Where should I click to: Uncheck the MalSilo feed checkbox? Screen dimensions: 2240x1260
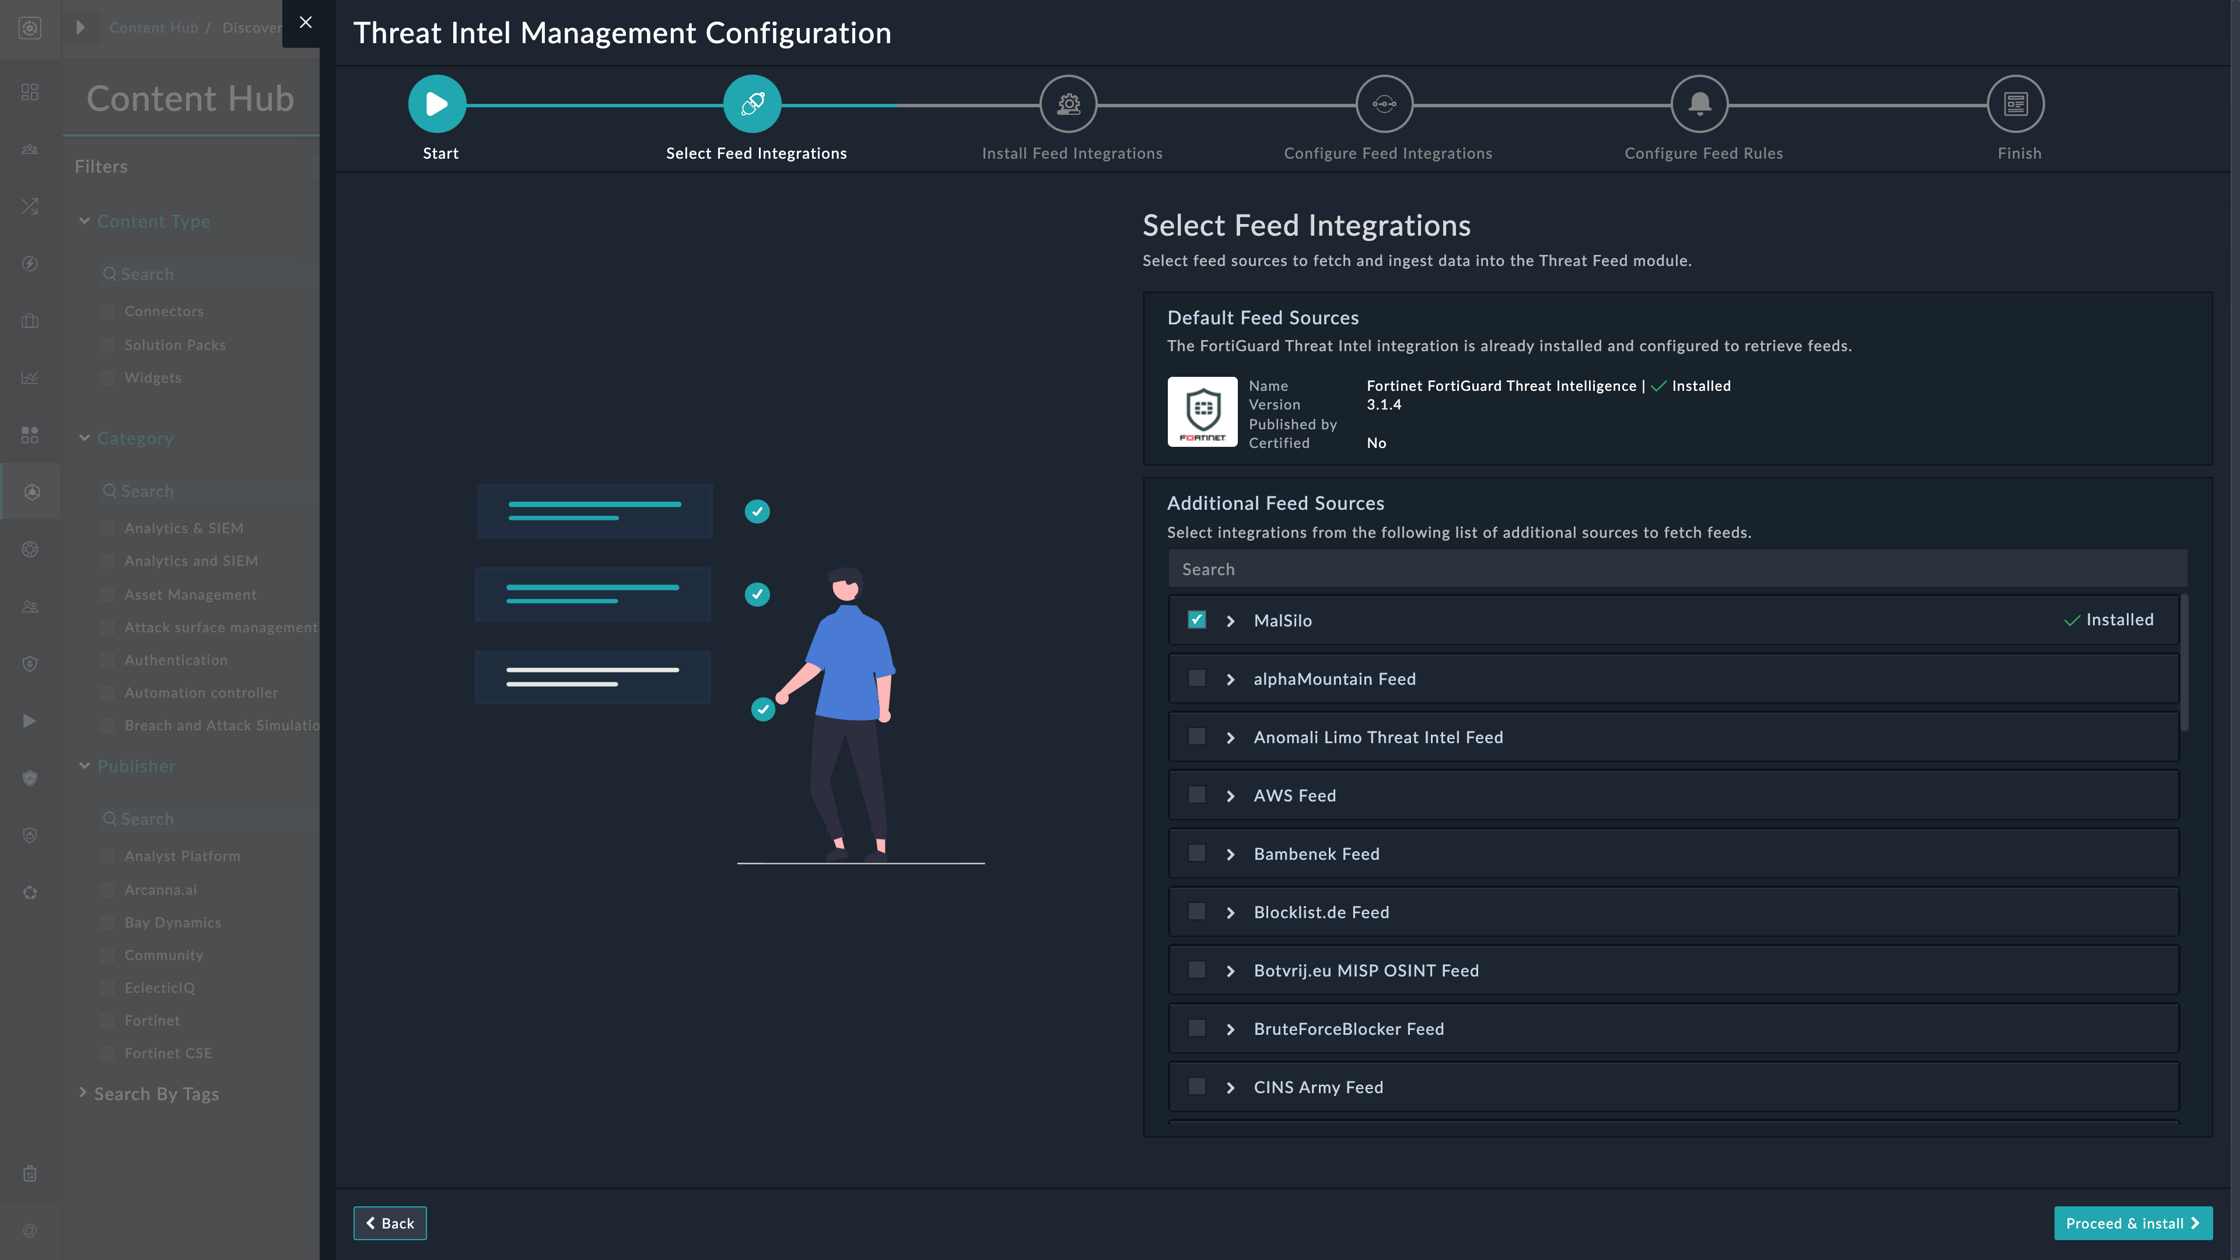[1196, 620]
